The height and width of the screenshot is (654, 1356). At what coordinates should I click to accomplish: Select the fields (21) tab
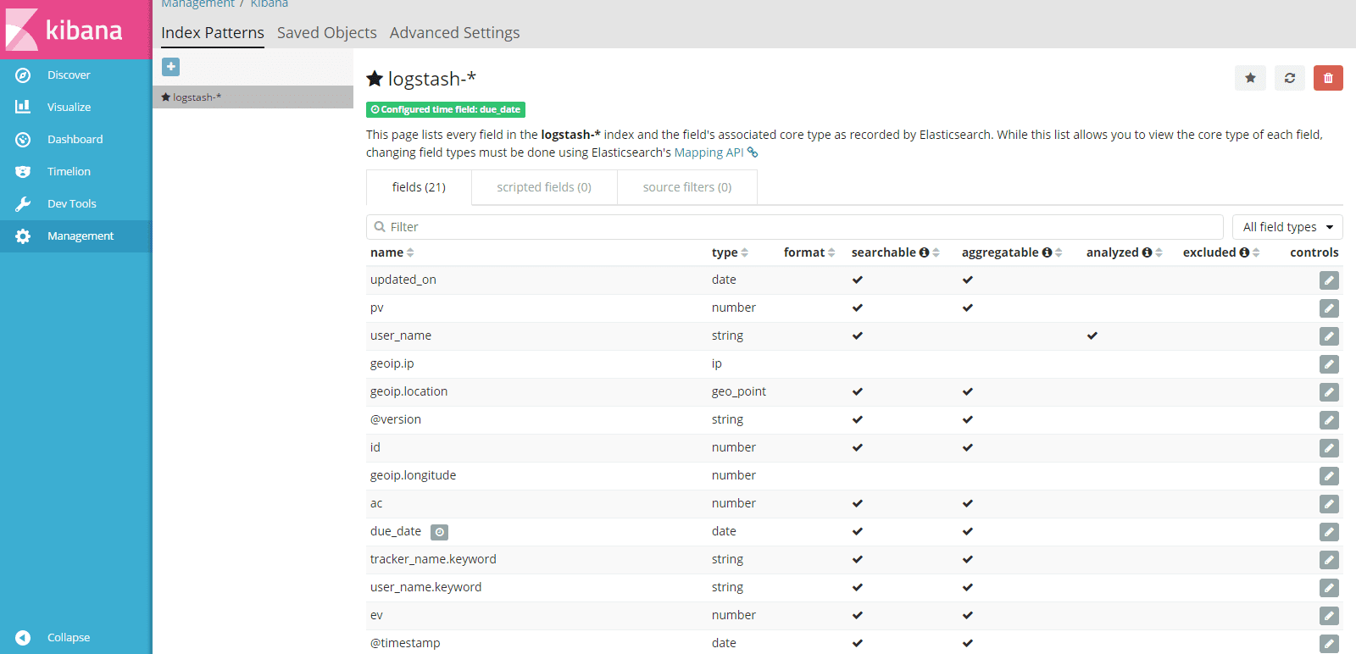419,187
